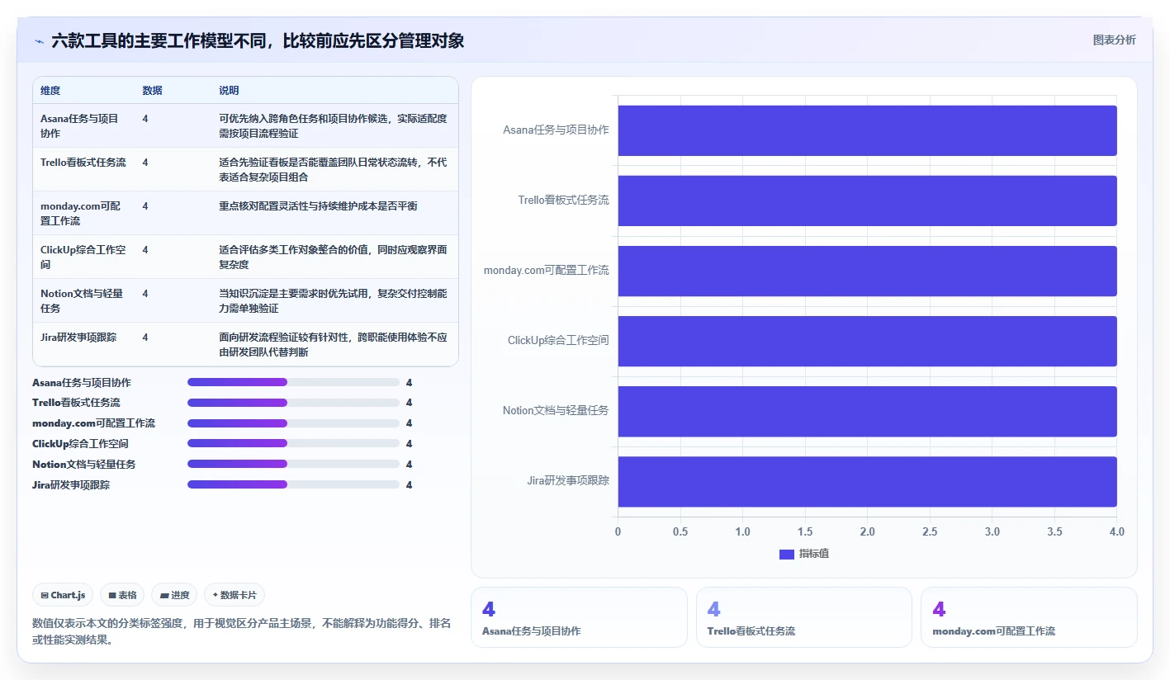Viewport: 1170px width, 680px height.
Task: Click the 说明 column header
Action: 229,91
